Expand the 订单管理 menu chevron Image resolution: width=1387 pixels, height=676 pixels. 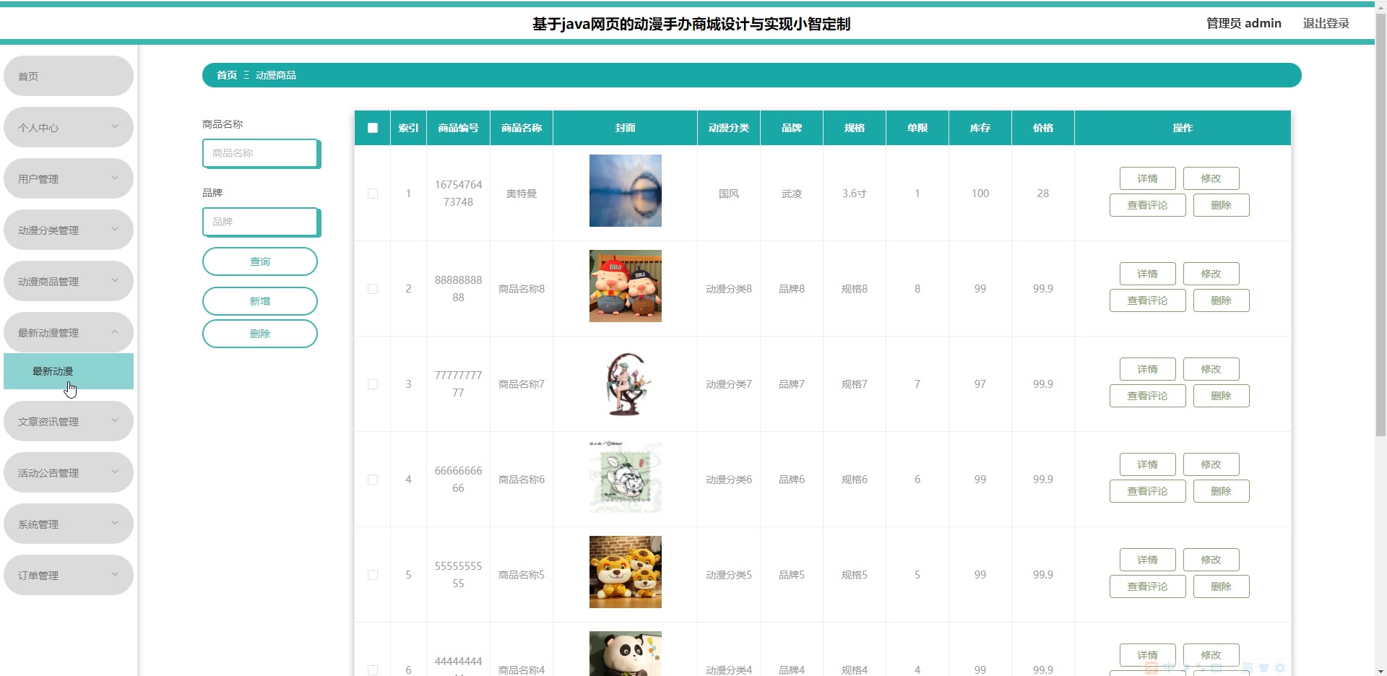pyautogui.click(x=115, y=574)
